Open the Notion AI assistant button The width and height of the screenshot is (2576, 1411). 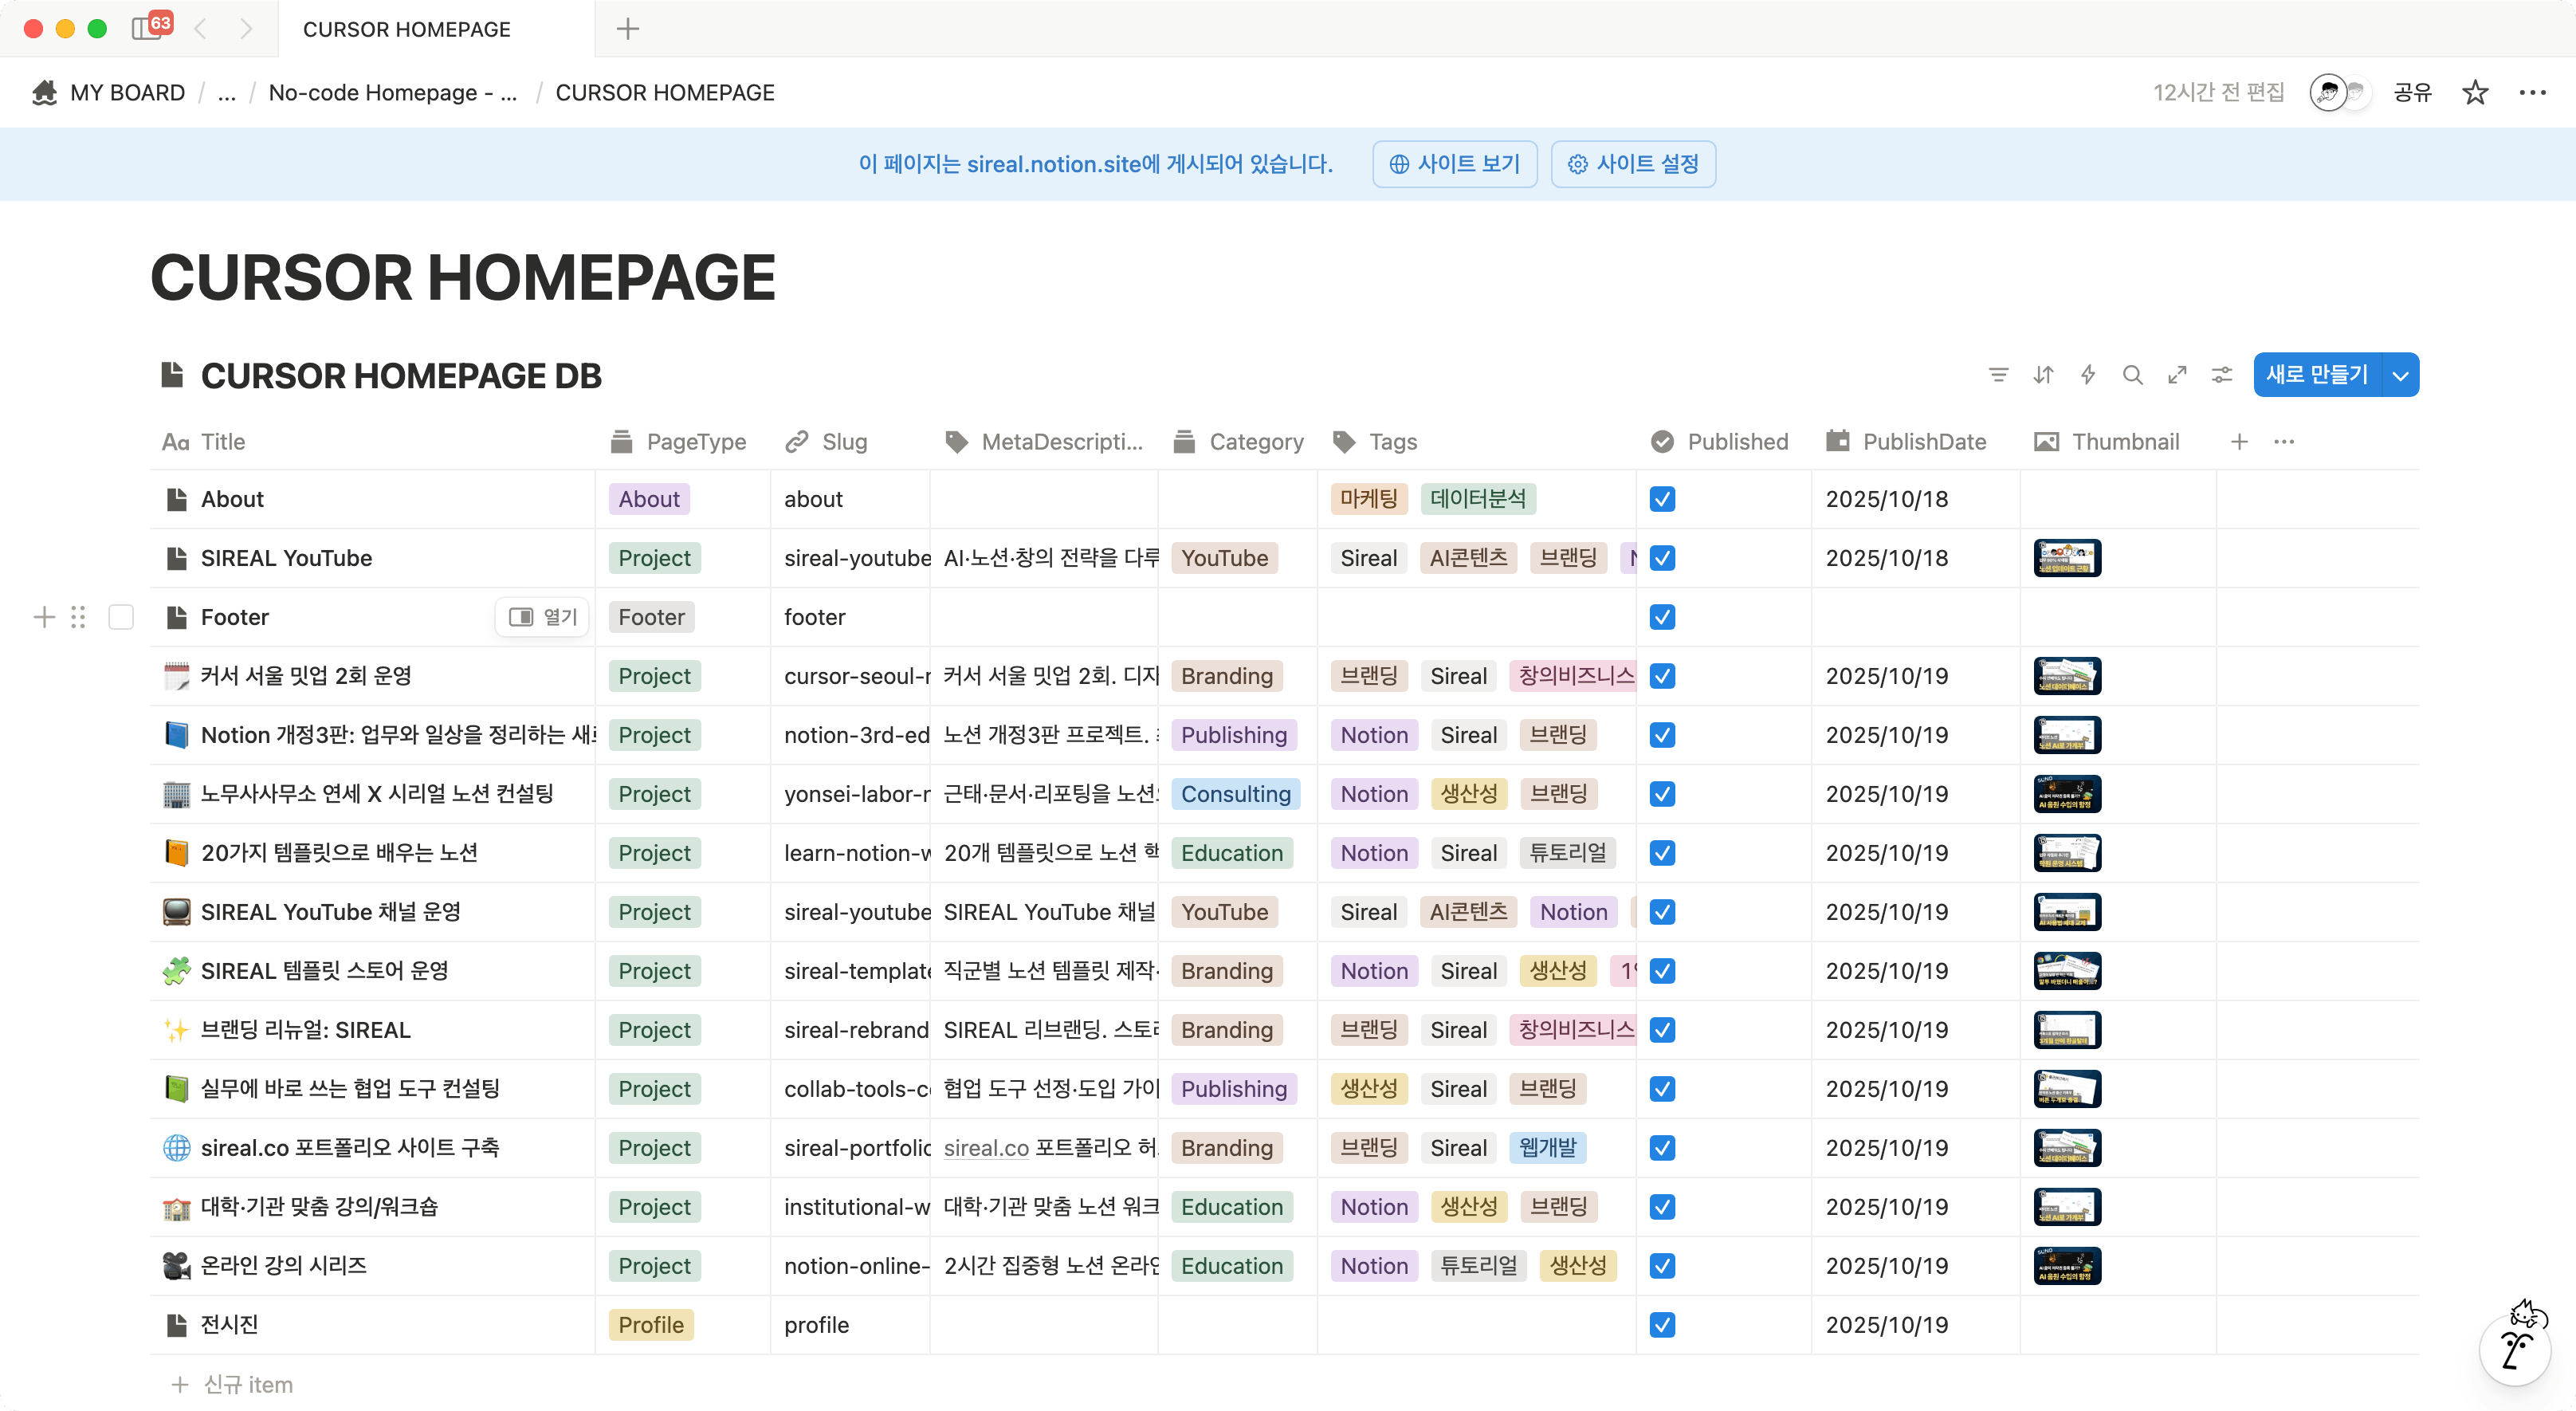[x=2516, y=1349]
